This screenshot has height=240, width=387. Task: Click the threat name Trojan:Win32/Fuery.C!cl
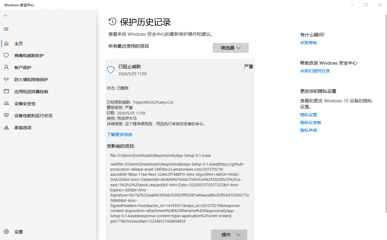153,102
